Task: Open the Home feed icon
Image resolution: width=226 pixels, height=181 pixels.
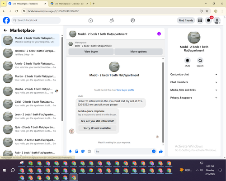Action: pyautogui.click(x=90, y=20)
